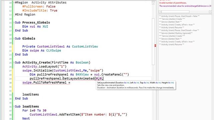Click the code editor vertical scrollbar thumb
Screen dimensions: 214x120
153,41
